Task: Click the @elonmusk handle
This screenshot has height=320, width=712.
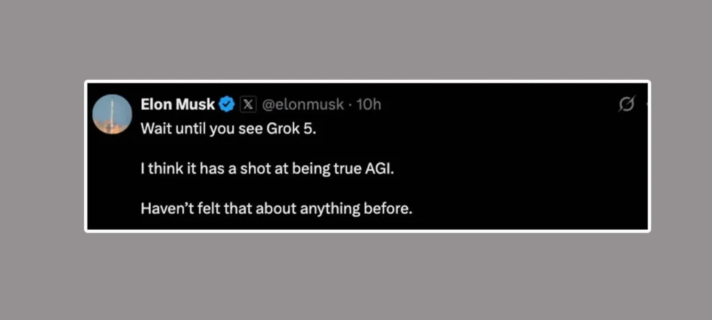Action: 302,105
